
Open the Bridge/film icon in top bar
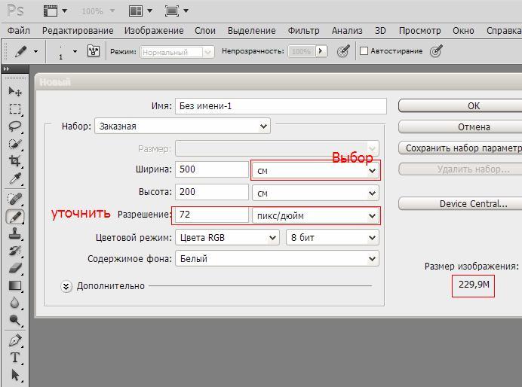tap(51, 11)
